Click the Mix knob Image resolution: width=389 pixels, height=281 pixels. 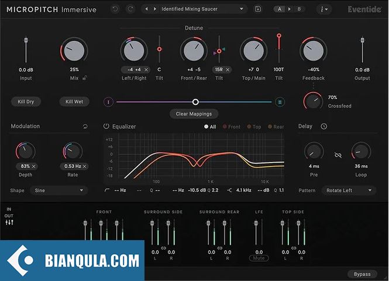(74, 51)
